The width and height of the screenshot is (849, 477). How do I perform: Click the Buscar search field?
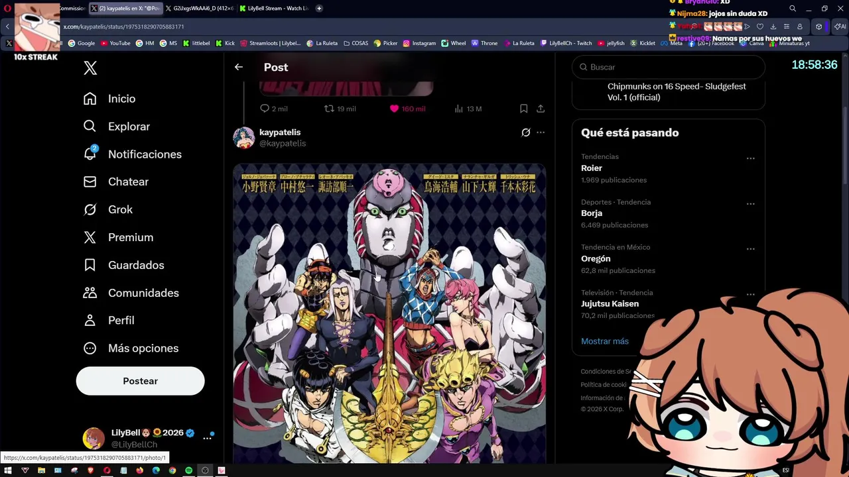tap(669, 67)
